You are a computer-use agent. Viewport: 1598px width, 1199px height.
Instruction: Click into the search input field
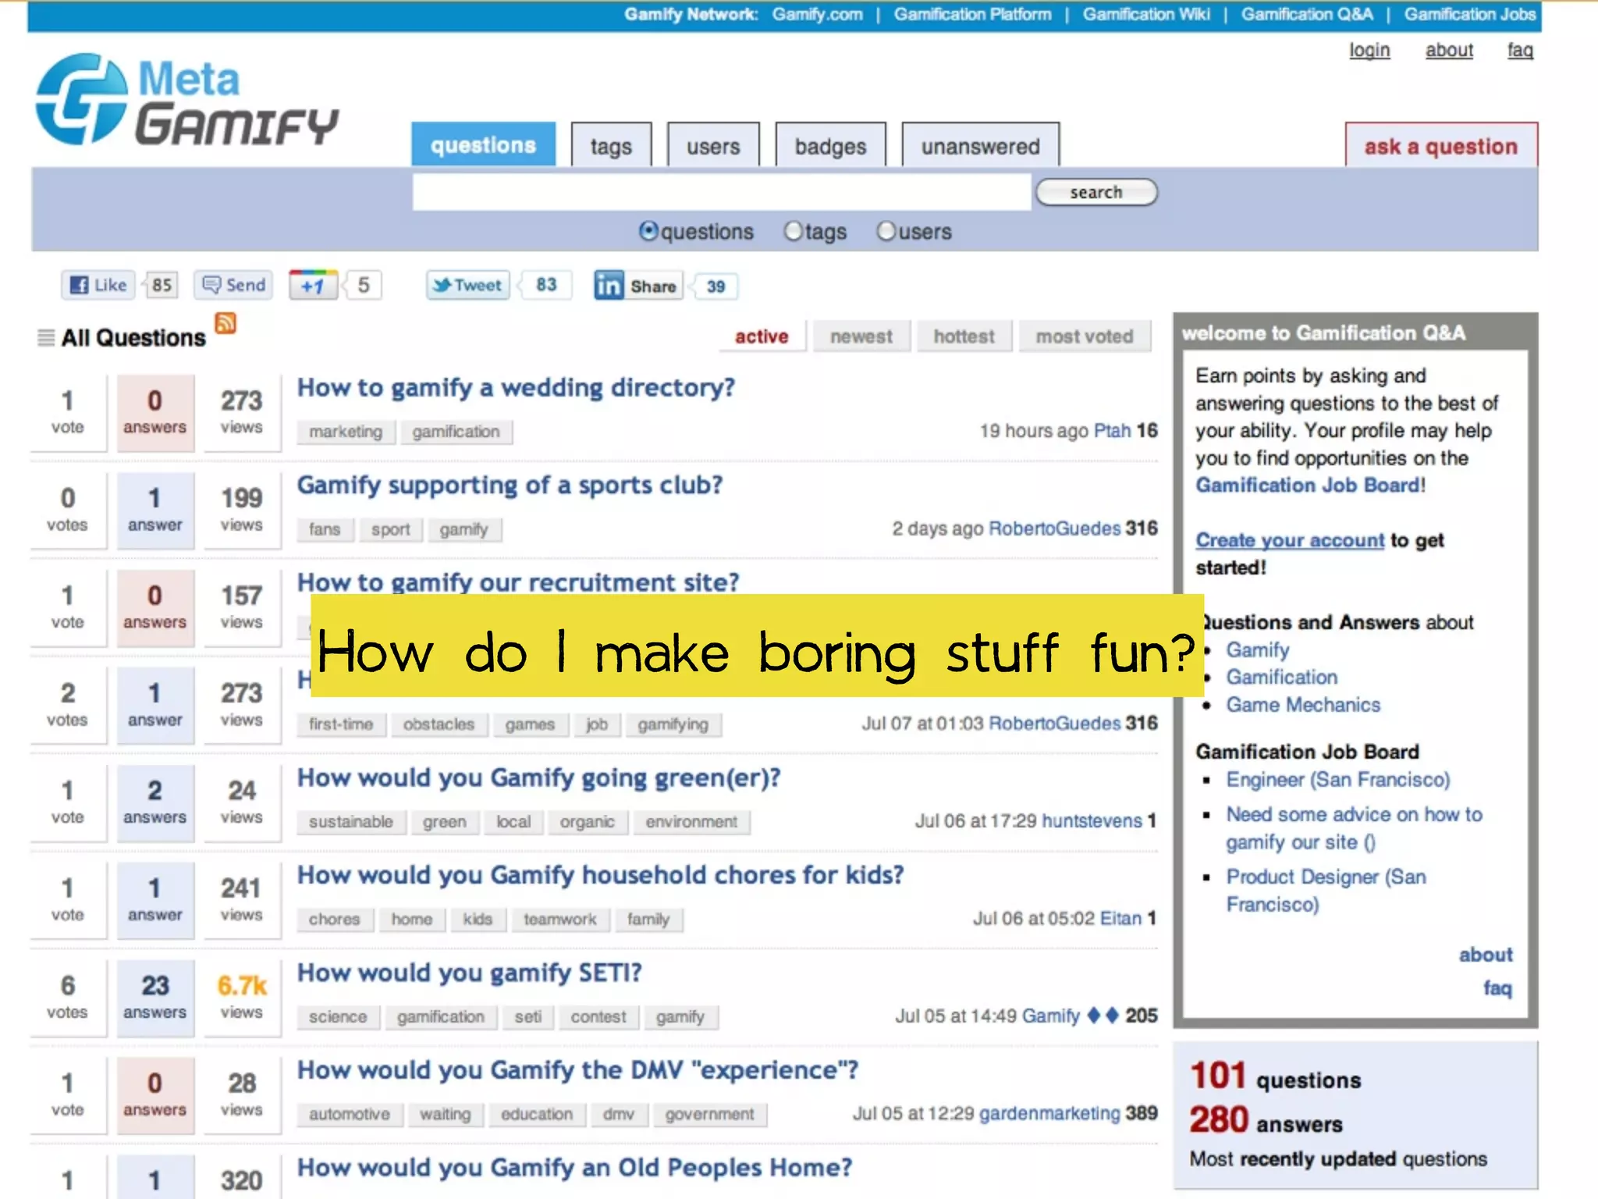(722, 192)
